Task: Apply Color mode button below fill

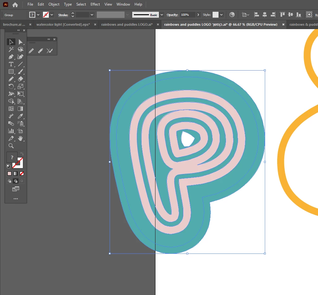Action: pos(9,174)
